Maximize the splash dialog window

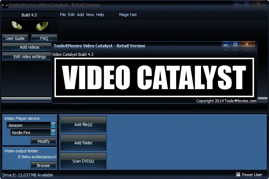pos(235,45)
